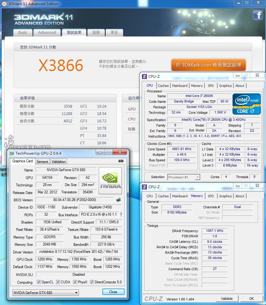This screenshot has height=305, width=266.
Task: Click the NVIDIA logo in GPU-Z
Action: 110,181
